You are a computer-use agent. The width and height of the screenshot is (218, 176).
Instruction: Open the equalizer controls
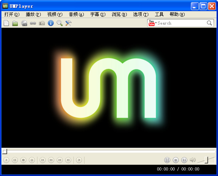click(x=184, y=160)
